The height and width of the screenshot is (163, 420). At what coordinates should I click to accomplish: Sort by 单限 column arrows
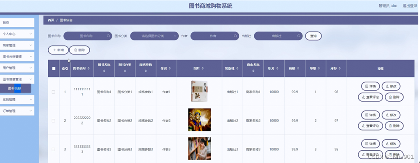coord(319,68)
